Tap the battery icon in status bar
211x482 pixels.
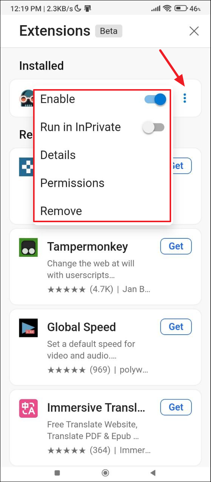coord(182,8)
